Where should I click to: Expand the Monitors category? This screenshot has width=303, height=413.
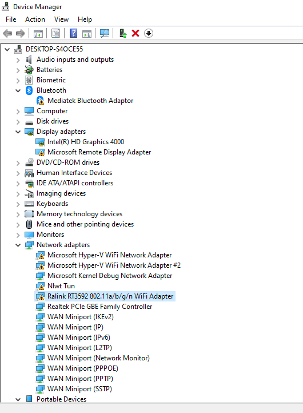pyautogui.click(x=18, y=235)
